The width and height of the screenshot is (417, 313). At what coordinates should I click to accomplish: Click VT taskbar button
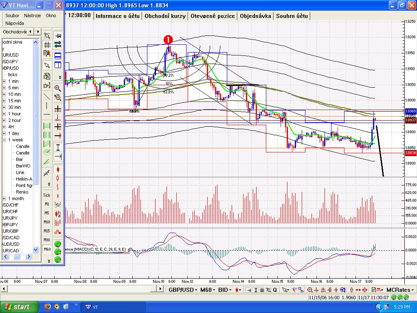[114, 307]
